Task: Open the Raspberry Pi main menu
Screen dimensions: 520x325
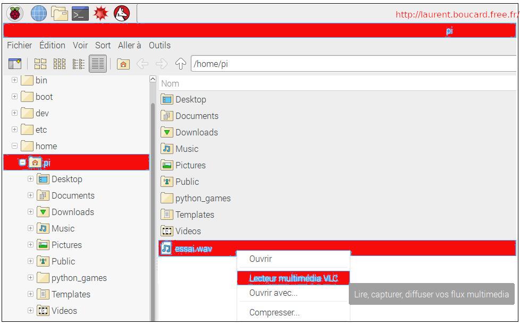Action: click(x=14, y=14)
